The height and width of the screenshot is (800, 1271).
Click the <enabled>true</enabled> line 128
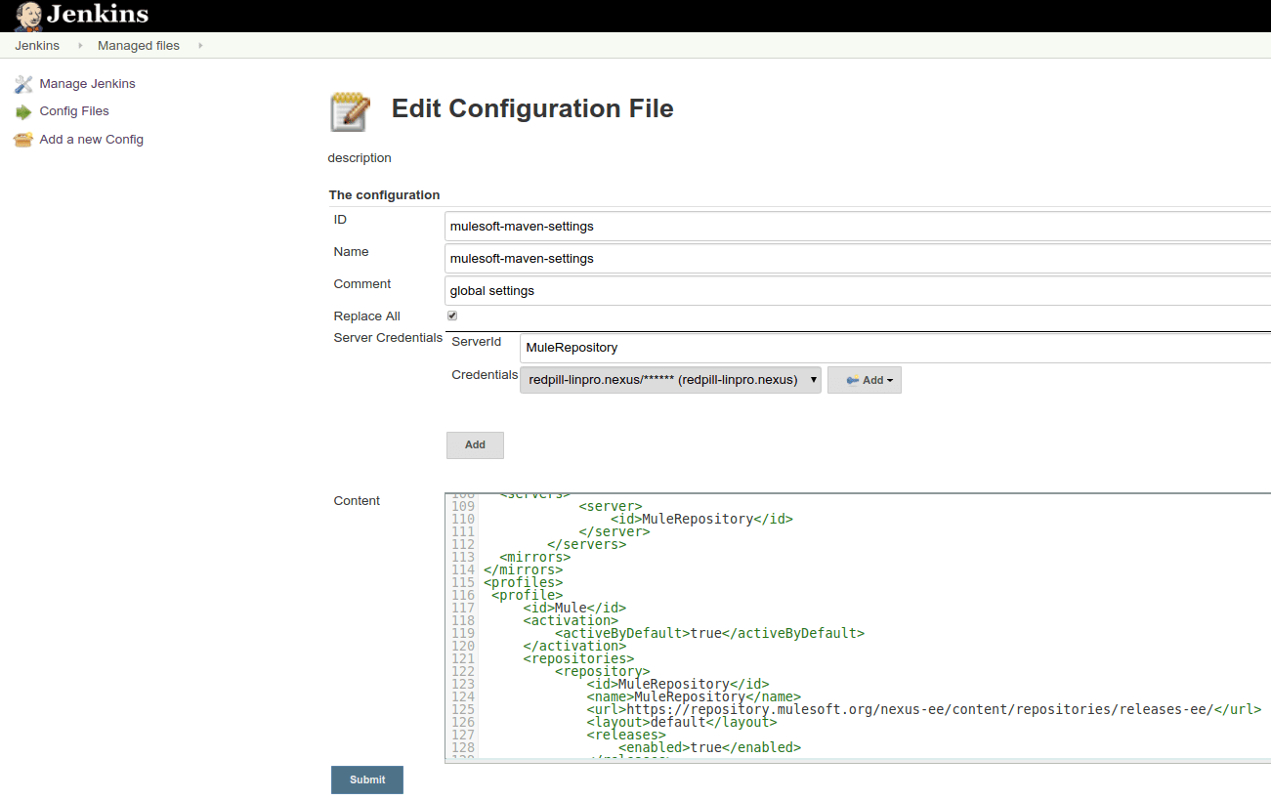click(x=709, y=747)
